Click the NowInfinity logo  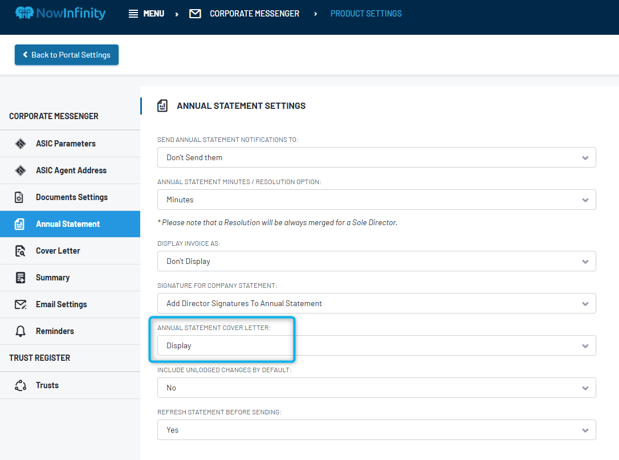tap(60, 13)
